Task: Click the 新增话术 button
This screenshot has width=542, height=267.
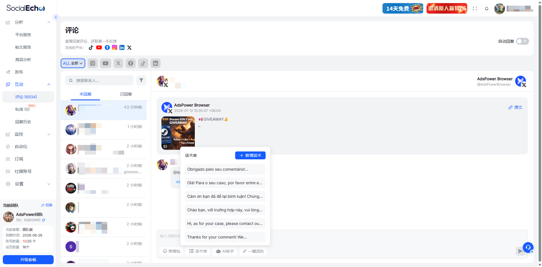Action: click(250, 155)
